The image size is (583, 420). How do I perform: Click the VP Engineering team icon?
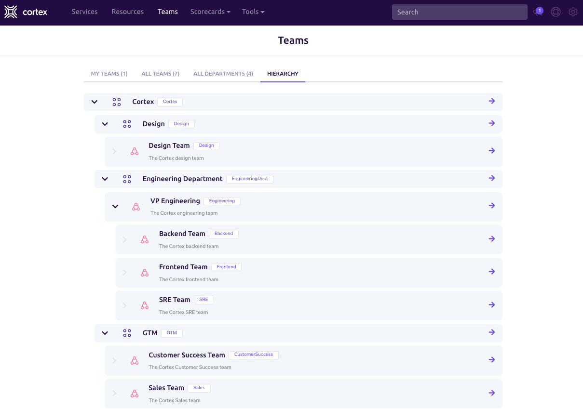click(136, 207)
